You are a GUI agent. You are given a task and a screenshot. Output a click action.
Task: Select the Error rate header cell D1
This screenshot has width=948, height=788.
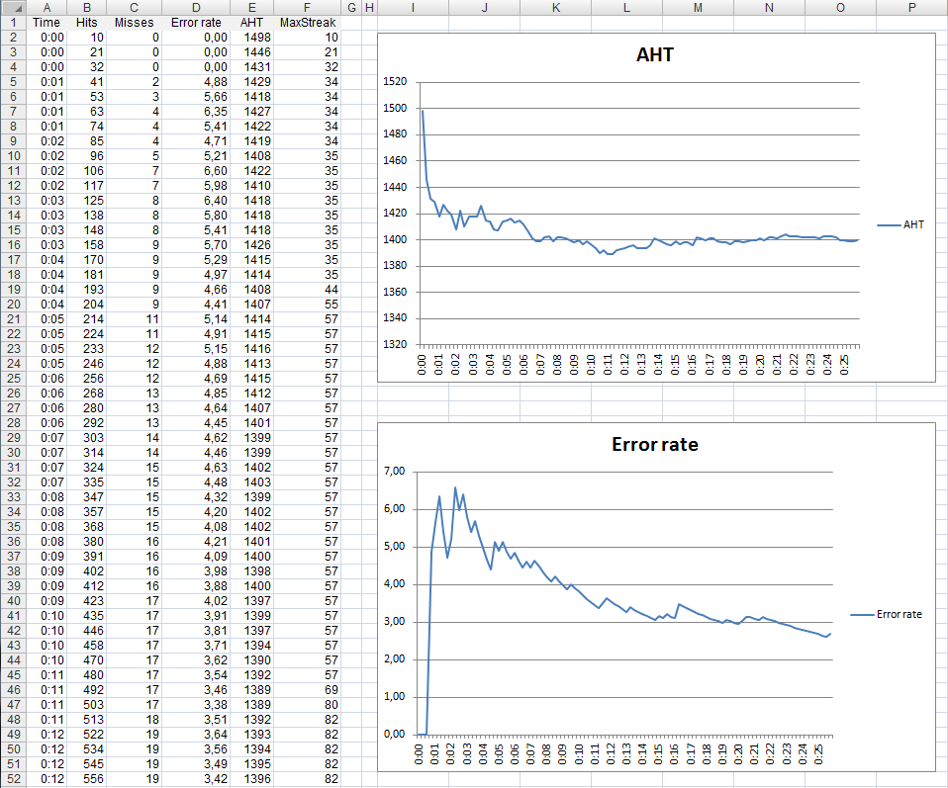click(x=195, y=22)
